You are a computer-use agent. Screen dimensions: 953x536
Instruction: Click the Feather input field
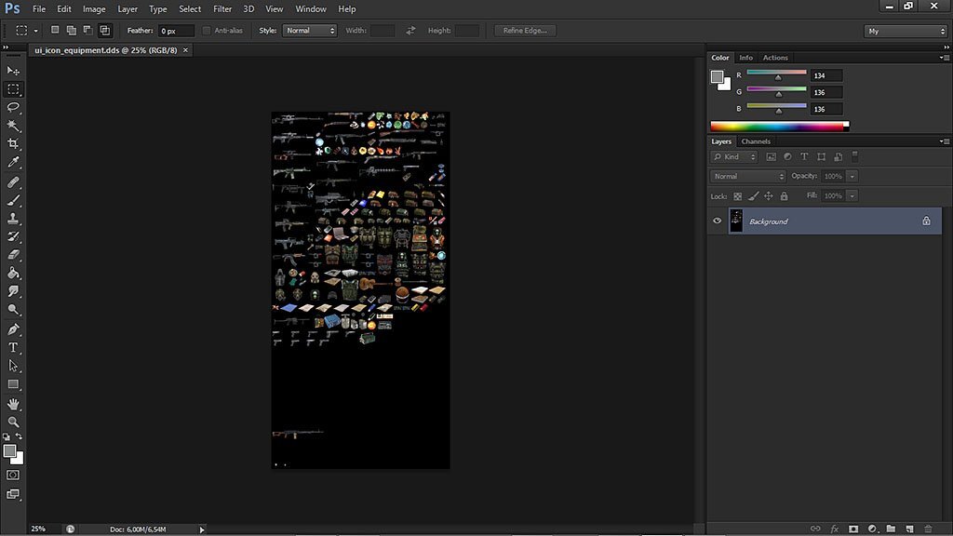175,31
